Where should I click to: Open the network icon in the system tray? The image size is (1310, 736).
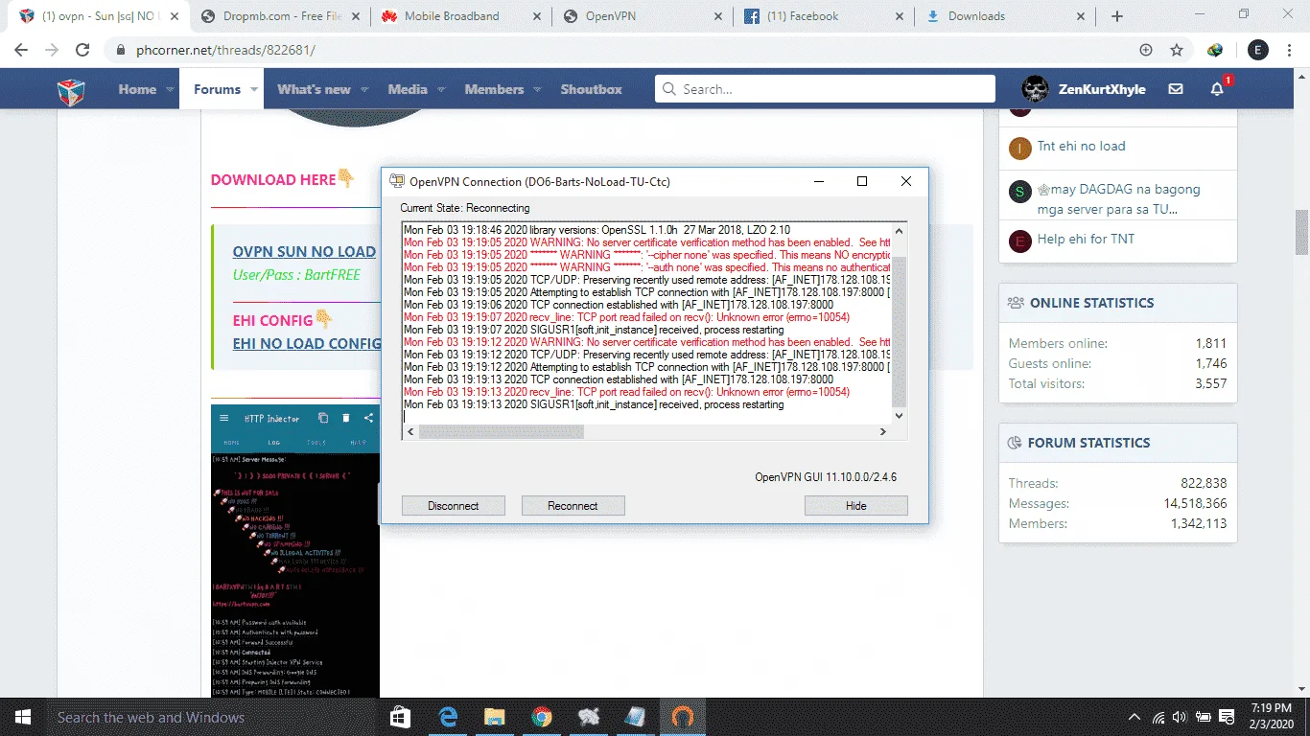click(1158, 717)
